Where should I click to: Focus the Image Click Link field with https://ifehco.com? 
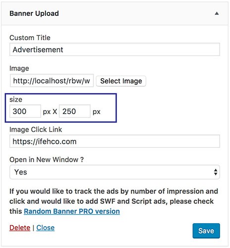click(115, 141)
